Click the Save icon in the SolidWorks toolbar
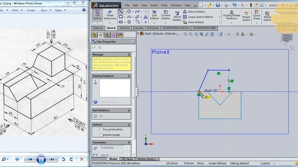Viewport: 298px width, 167px height. click(218, 5)
